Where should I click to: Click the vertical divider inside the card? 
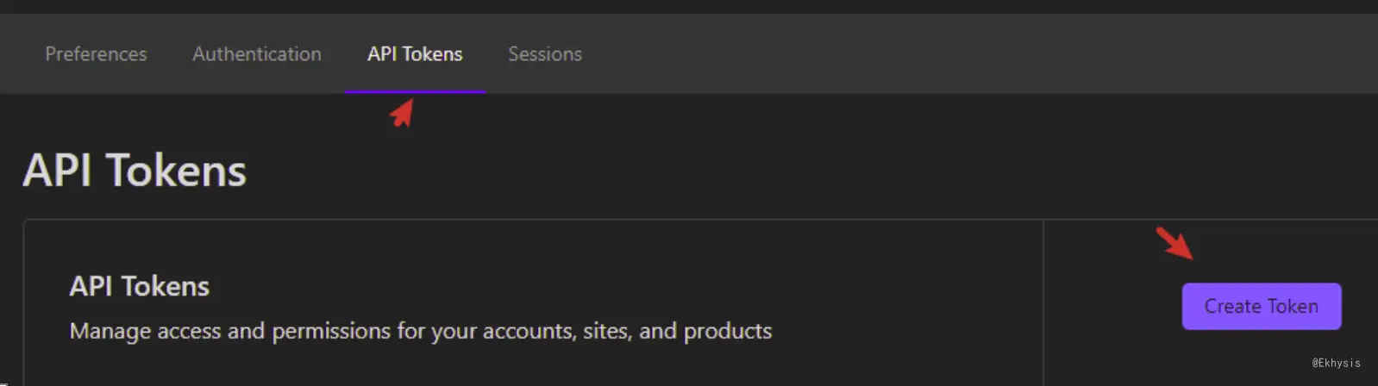[x=1043, y=302]
